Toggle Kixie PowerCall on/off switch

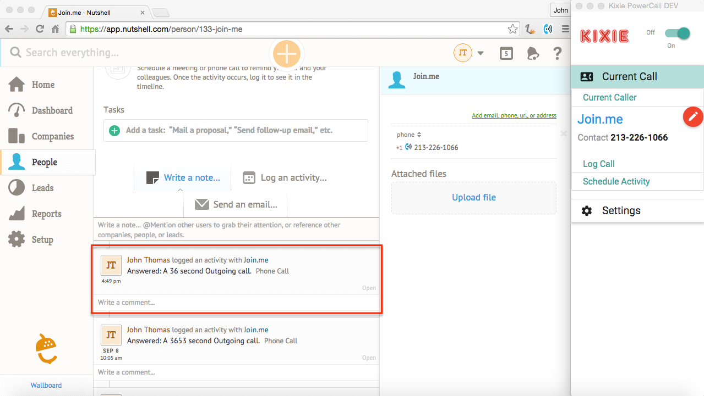pyautogui.click(x=677, y=33)
